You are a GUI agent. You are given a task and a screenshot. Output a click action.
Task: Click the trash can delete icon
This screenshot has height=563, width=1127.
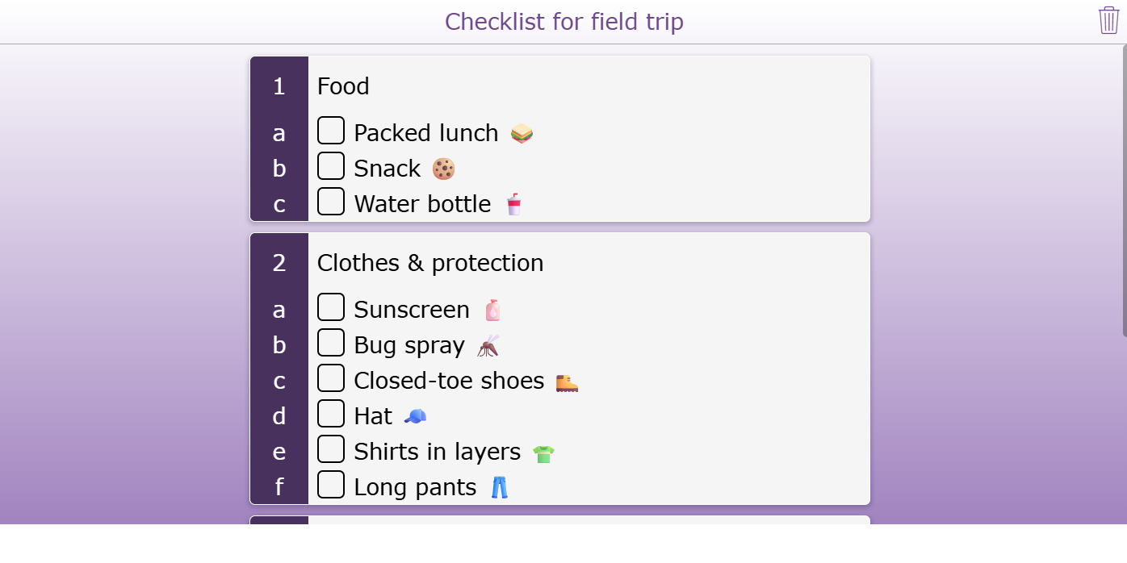[1108, 20]
